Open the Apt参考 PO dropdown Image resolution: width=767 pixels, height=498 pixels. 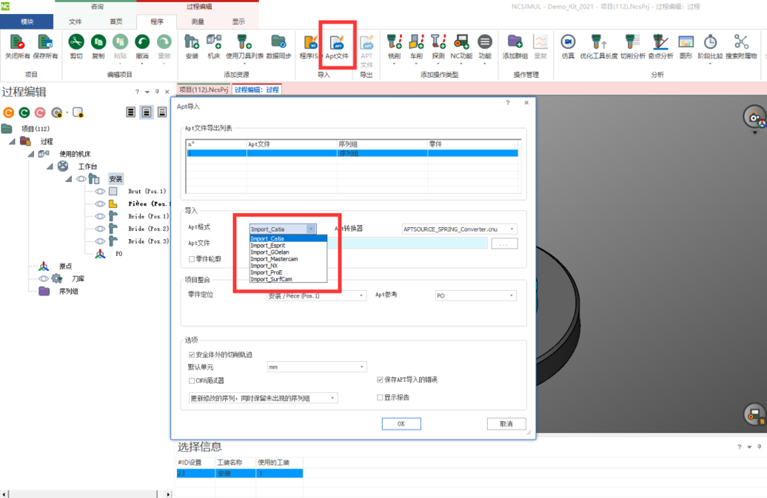(x=476, y=296)
